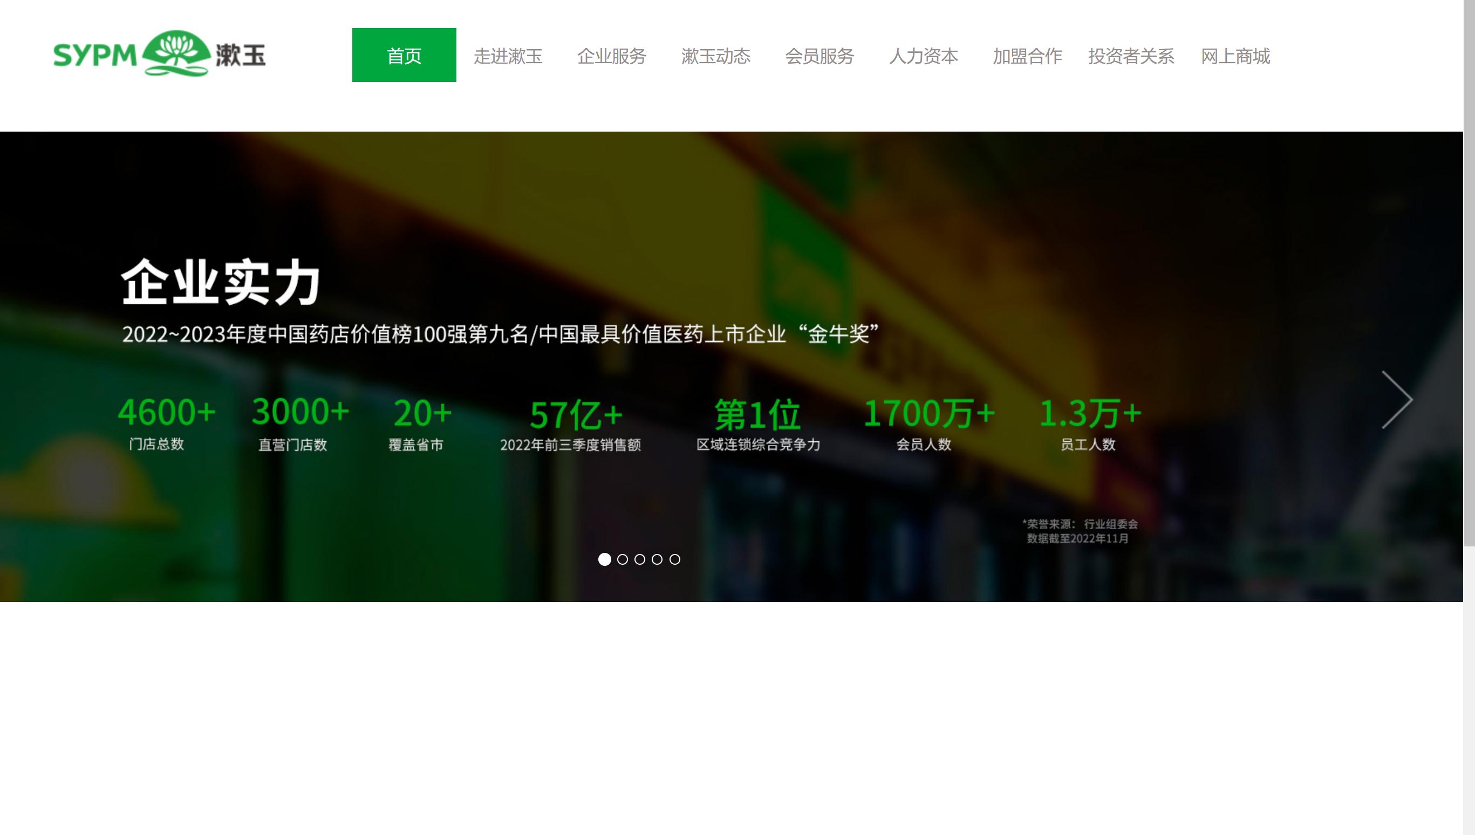The image size is (1475, 835).
Task: Open the 漱玉动态 navigation entry
Action: pos(716,56)
